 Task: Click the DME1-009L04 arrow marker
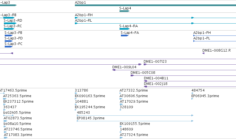click(114, 70)
